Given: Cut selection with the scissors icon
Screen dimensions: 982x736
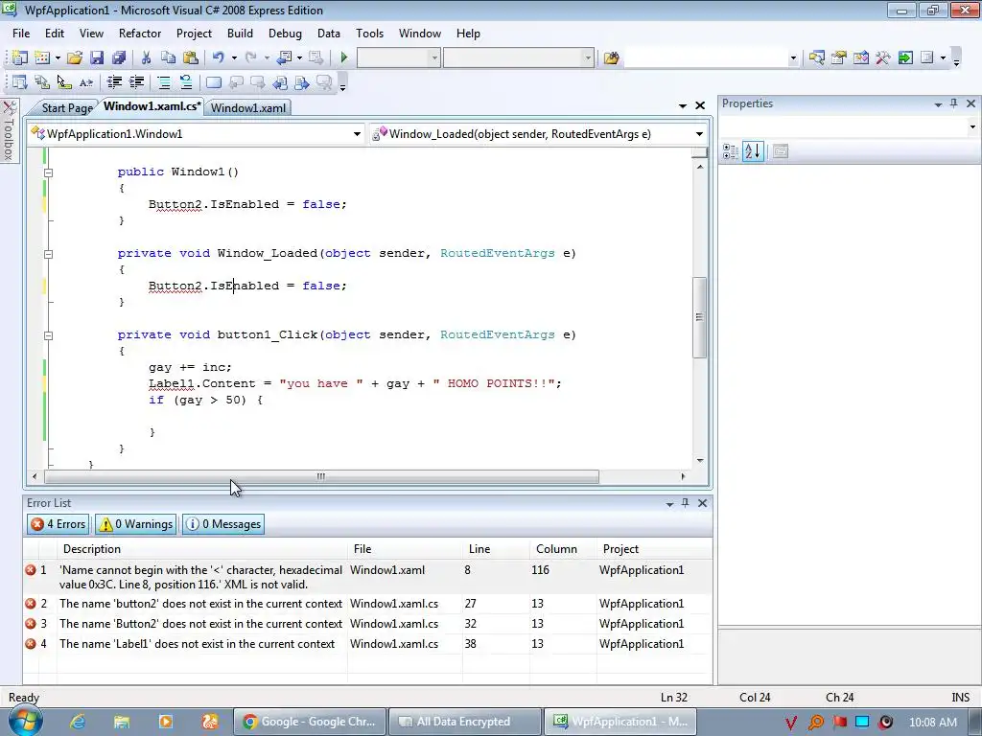Looking at the screenshot, I should tap(146, 58).
